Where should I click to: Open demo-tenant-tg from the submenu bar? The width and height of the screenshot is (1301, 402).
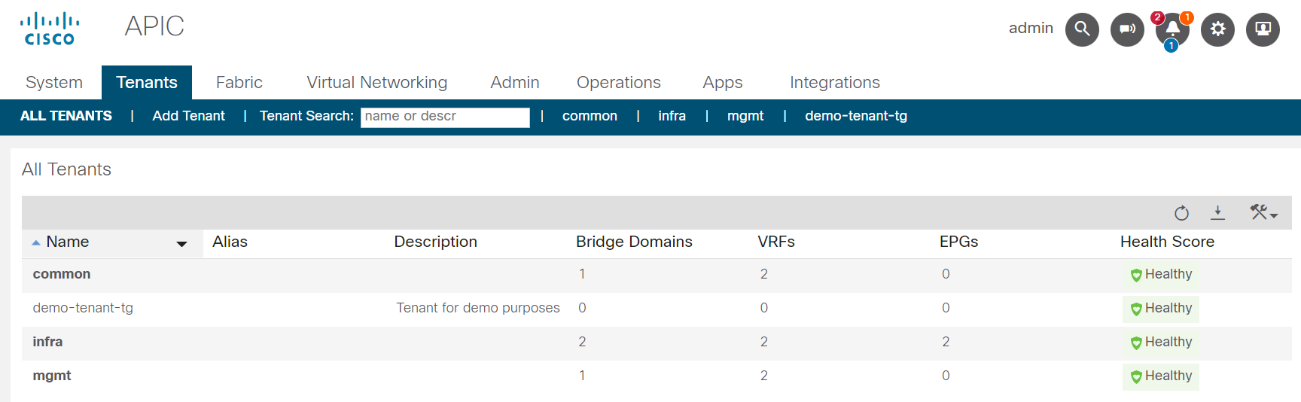tap(855, 116)
